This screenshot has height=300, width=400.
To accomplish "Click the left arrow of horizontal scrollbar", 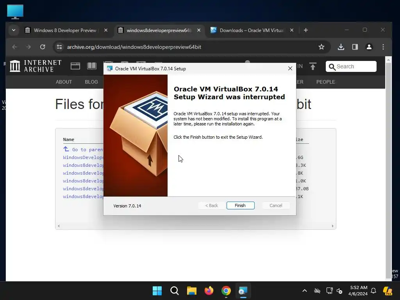I will [59, 226].
